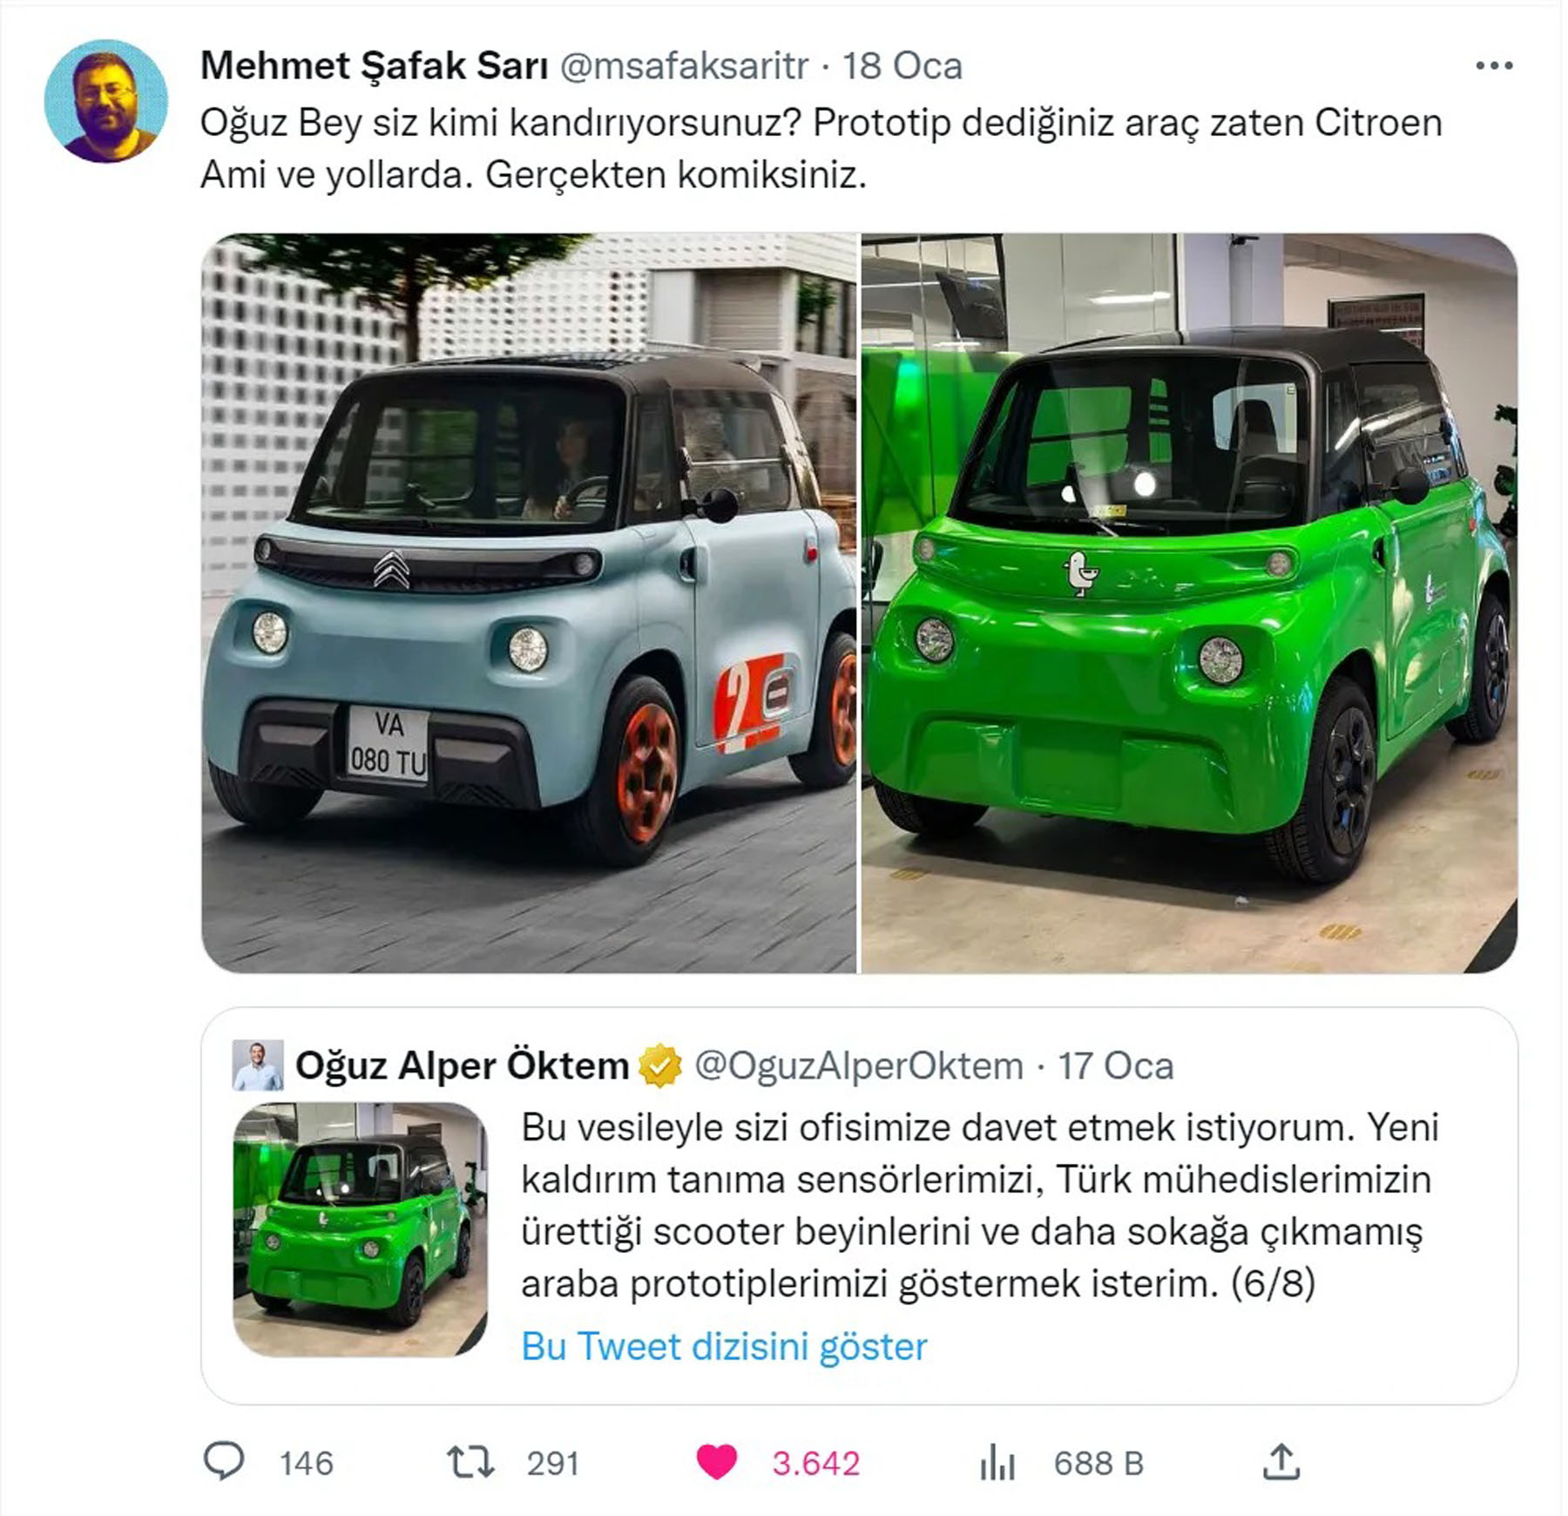Click "Bu Tweet dizisini göster" link

(724, 1346)
